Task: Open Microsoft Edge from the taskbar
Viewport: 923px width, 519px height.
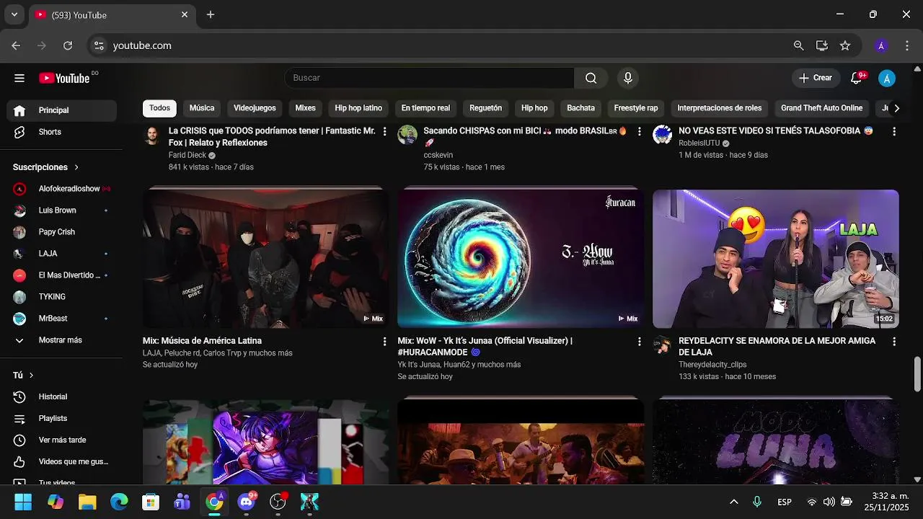Action: [x=119, y=502]
